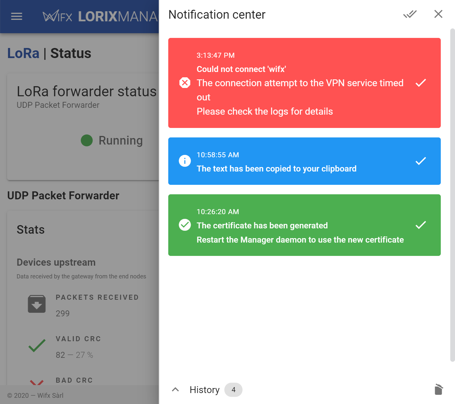
Task: Click the Packets Received archive icon
Action: (x=37, y=304)
